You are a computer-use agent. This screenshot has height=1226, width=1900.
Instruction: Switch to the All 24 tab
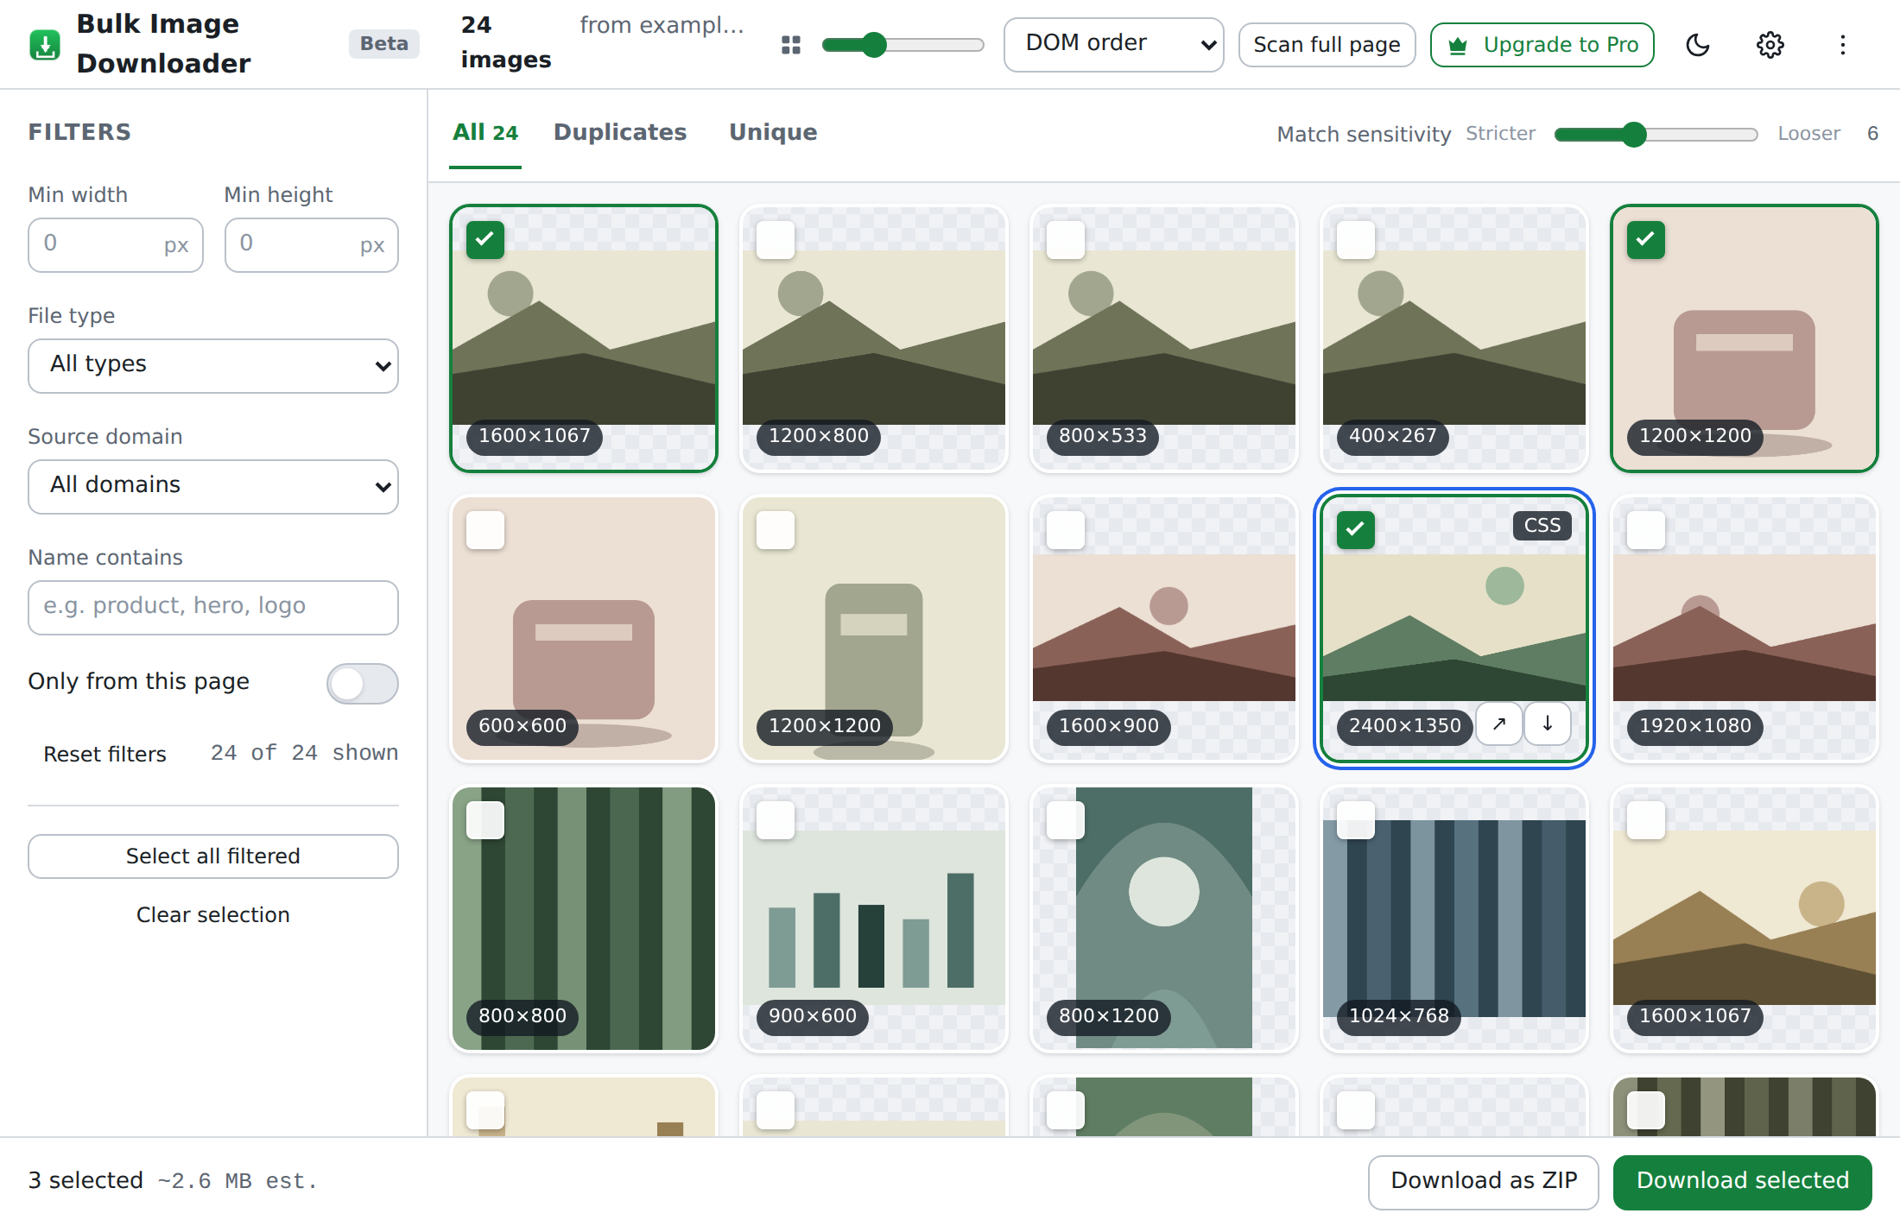point(485,132)
